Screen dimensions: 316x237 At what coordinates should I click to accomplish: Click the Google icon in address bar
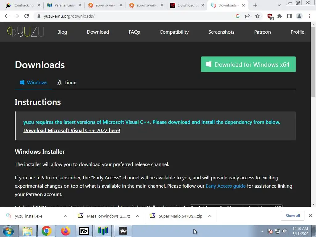pos(238,16)
